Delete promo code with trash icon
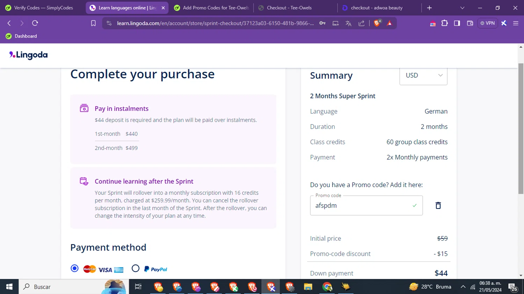Screen dimensions: 524x294 [x=438, y=205]
